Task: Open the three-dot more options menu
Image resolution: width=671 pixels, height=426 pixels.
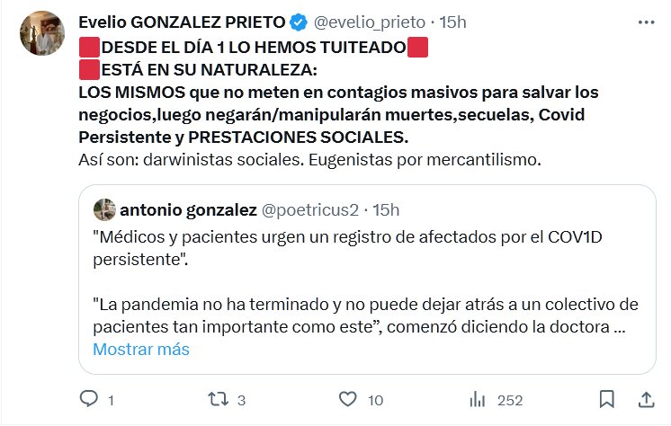Action: pyautogui.click(x=644, y=21)
